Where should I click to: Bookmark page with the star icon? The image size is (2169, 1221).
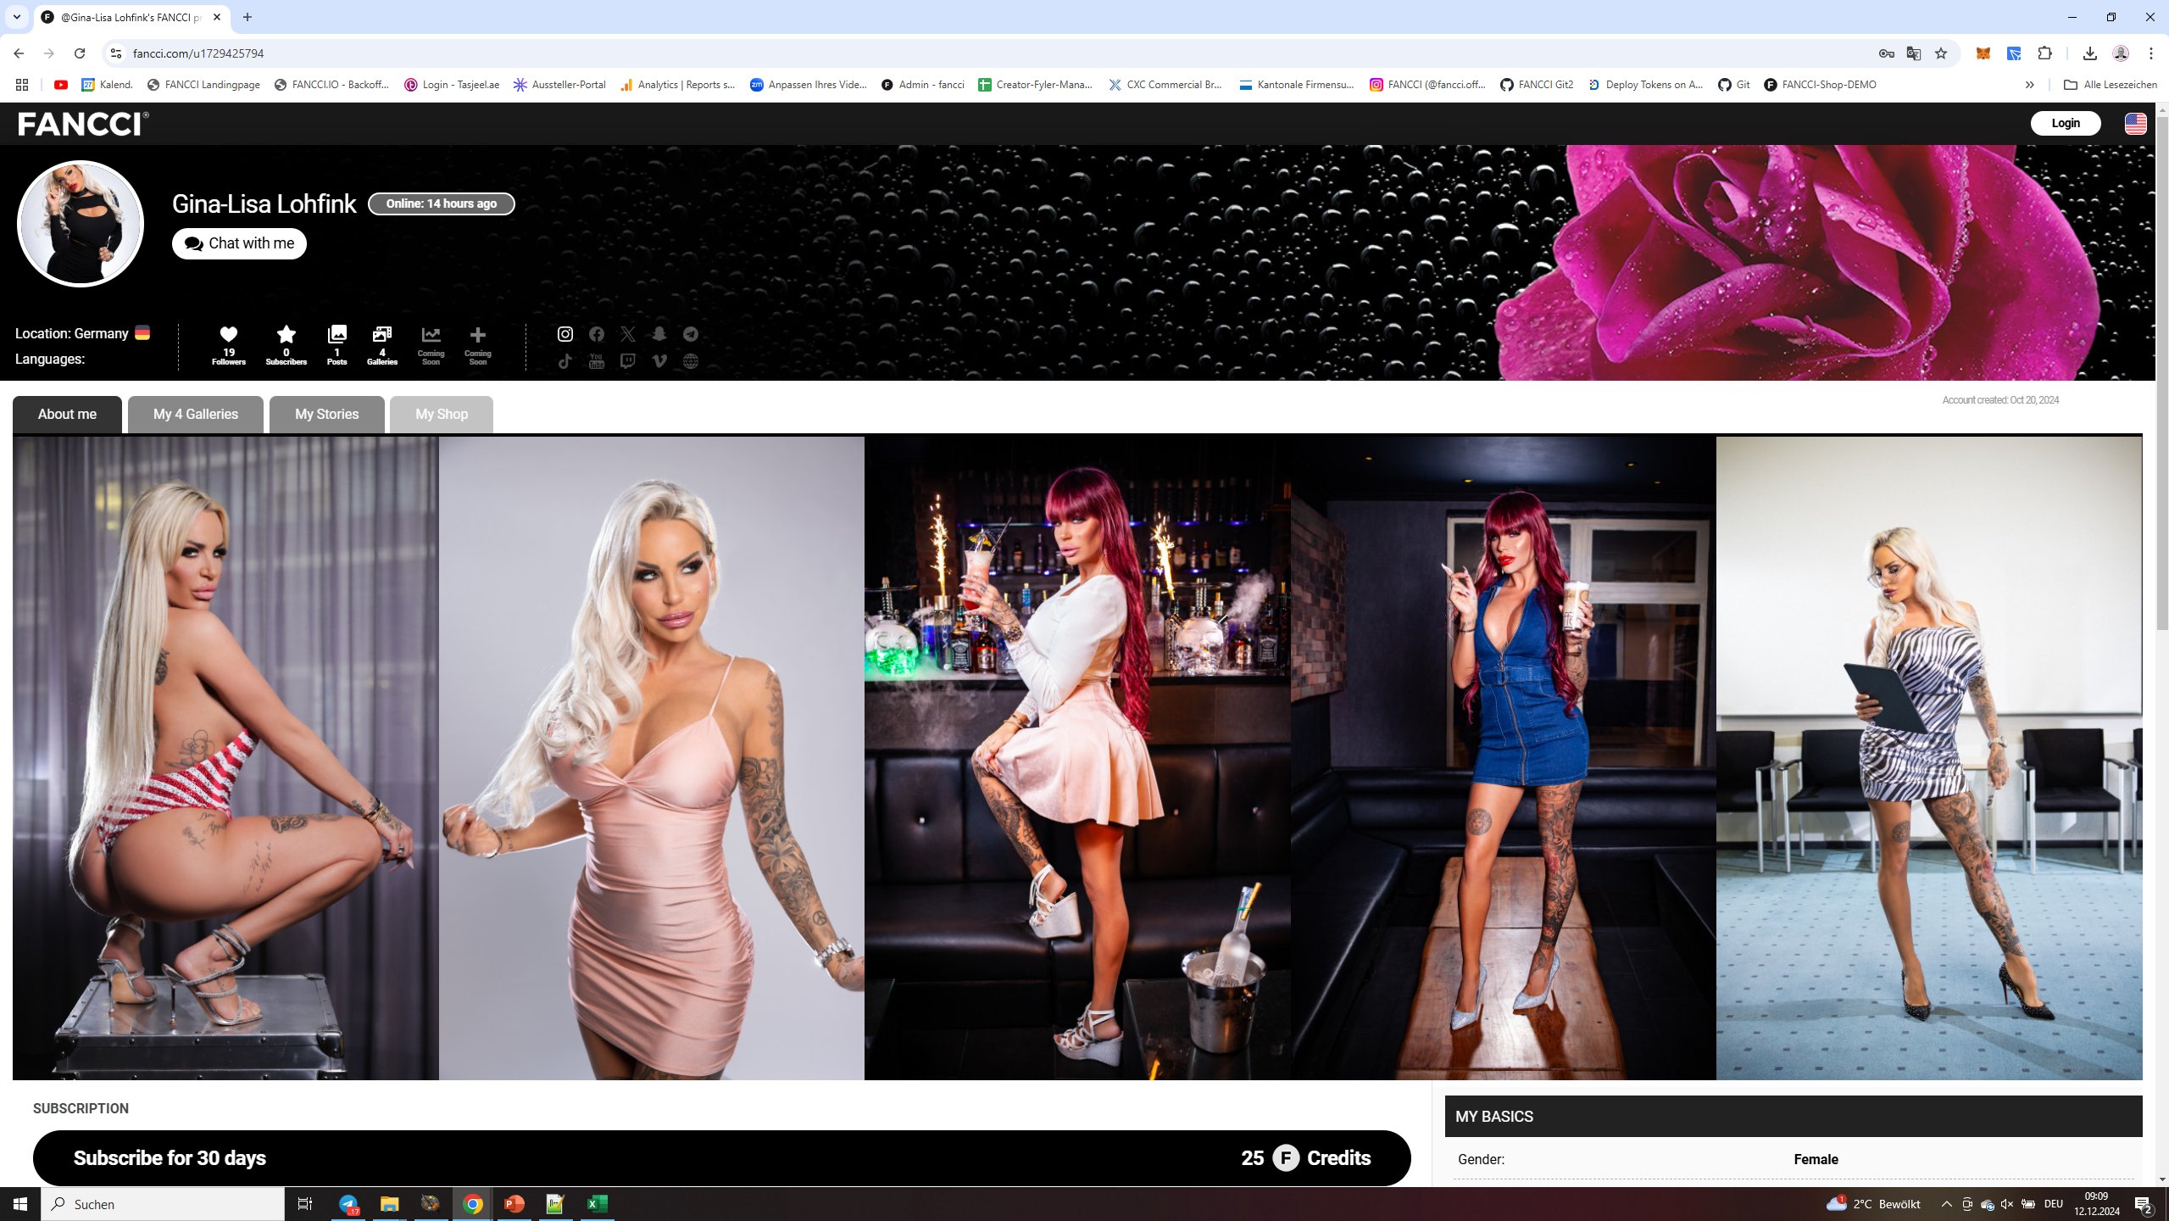[x=1941, y=53]
